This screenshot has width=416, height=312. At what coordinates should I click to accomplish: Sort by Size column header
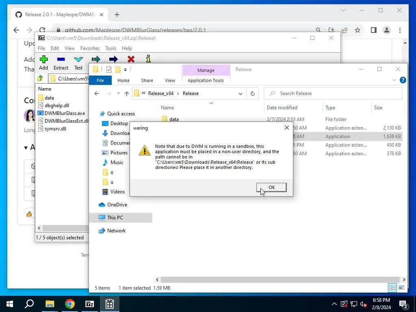[x=387, y=107]
